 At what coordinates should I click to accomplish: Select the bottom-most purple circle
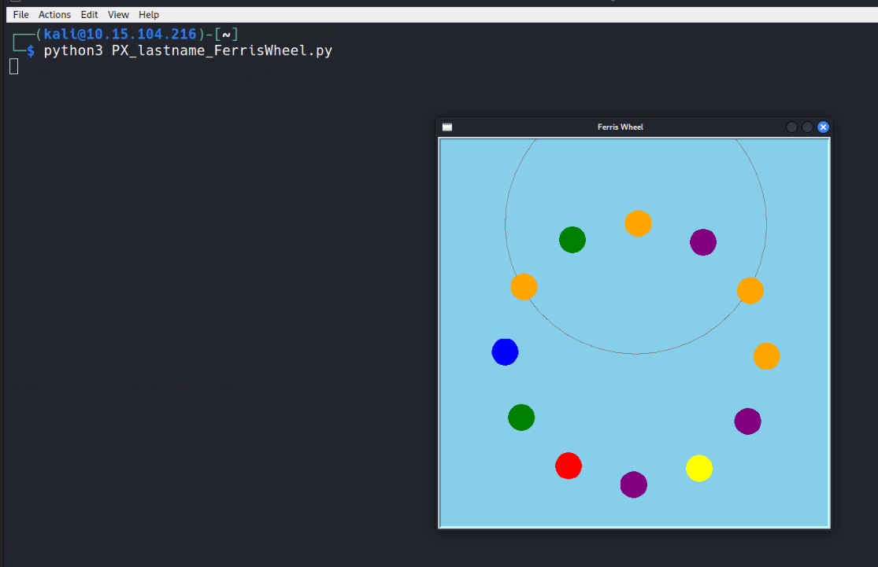pos(633,485)
